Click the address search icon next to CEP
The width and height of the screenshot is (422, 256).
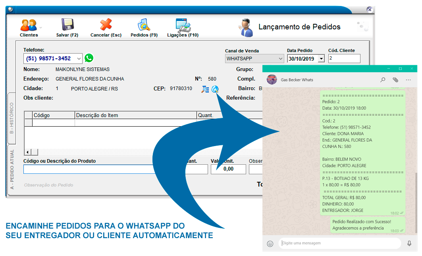(205, 89)
